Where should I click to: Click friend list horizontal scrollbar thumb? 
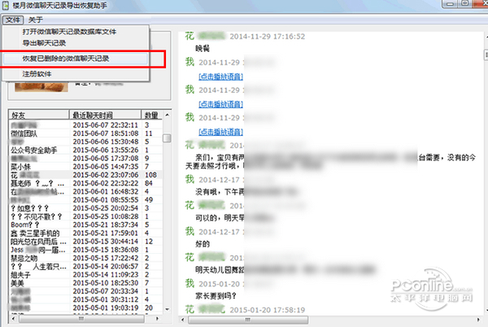[x=81, y=319]
